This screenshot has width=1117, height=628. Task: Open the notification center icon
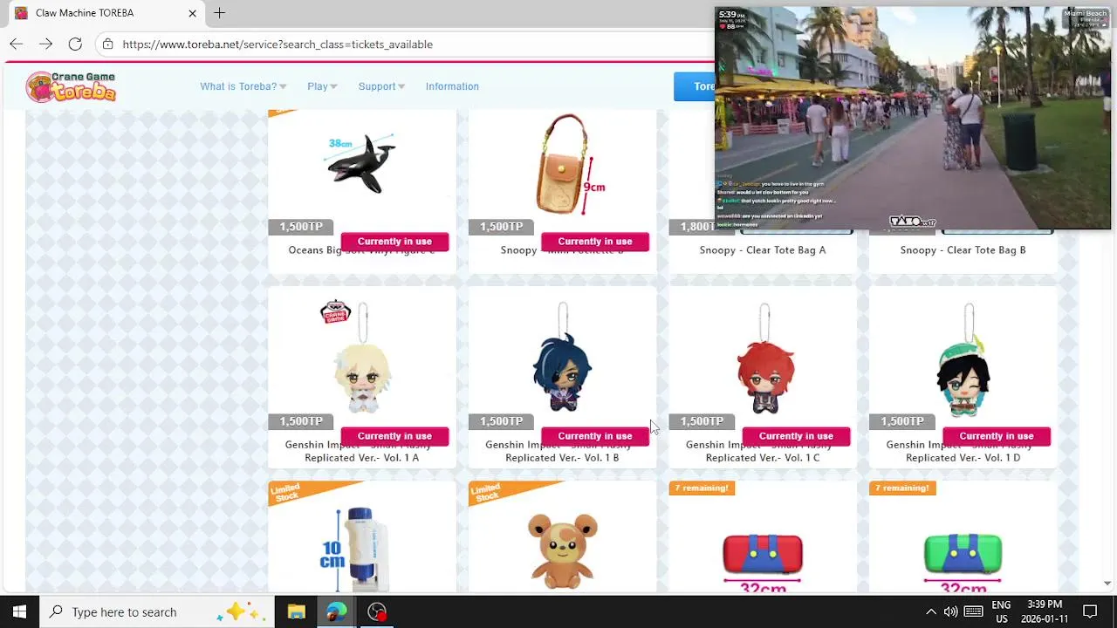(1090, 611)
